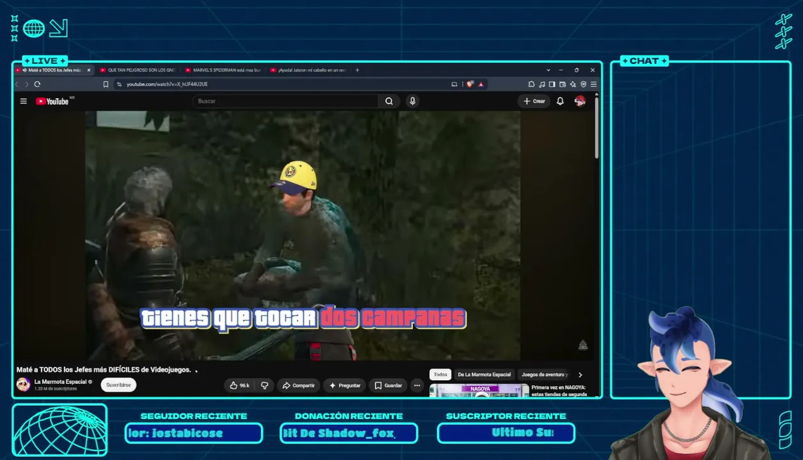Like the video with 96 k likes
Viewport: 803px width, 460px height.
239,385
